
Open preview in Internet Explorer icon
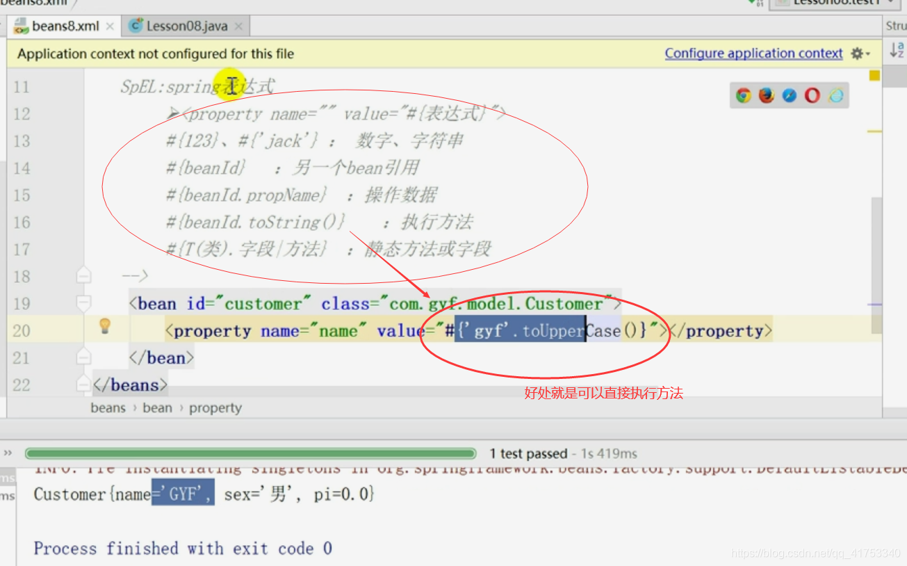coord(835,96)
